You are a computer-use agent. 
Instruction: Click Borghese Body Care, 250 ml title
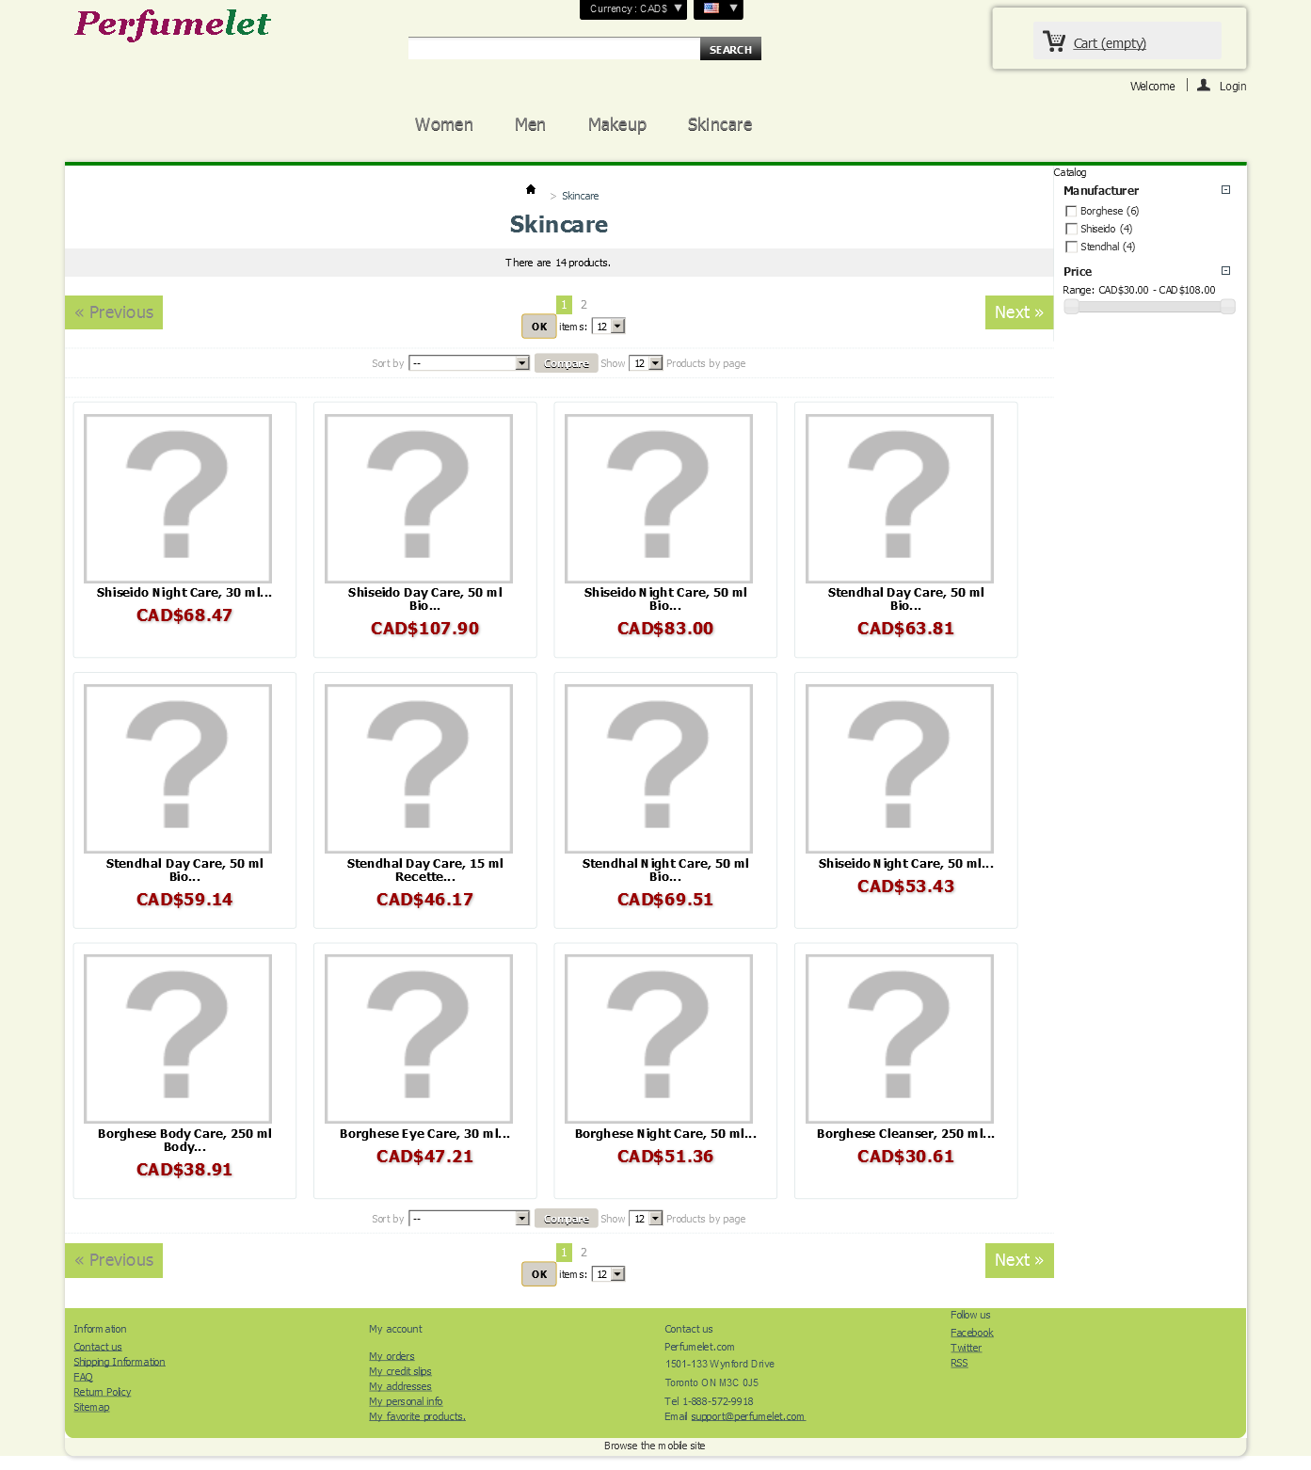184,1141
